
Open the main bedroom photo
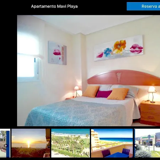(89, 70)
